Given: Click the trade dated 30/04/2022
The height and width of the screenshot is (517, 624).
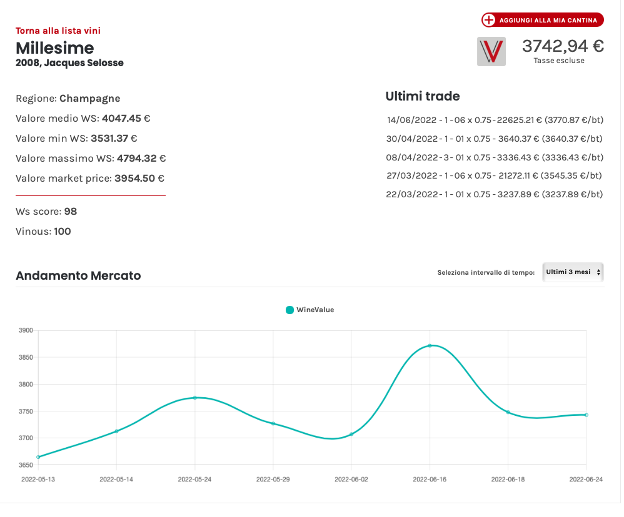Looking at the screenshot, I should pyautogui.click(x=495, y=139).
